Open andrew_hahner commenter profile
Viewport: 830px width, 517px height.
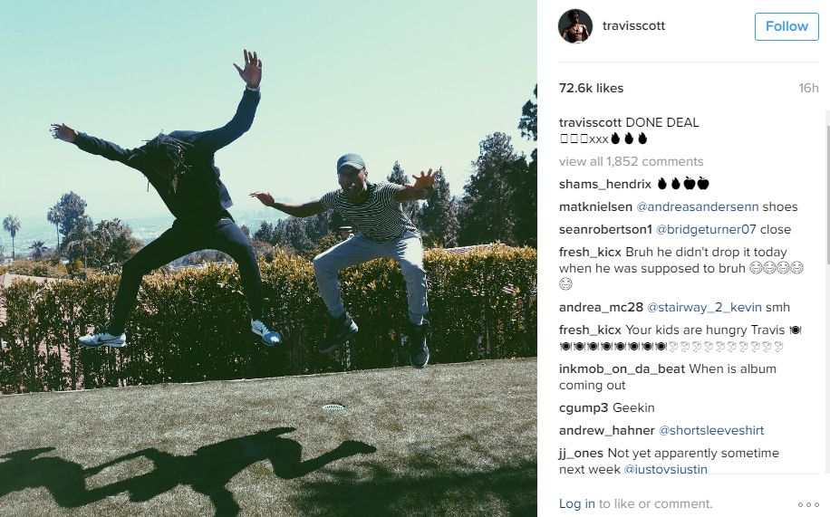606,431
